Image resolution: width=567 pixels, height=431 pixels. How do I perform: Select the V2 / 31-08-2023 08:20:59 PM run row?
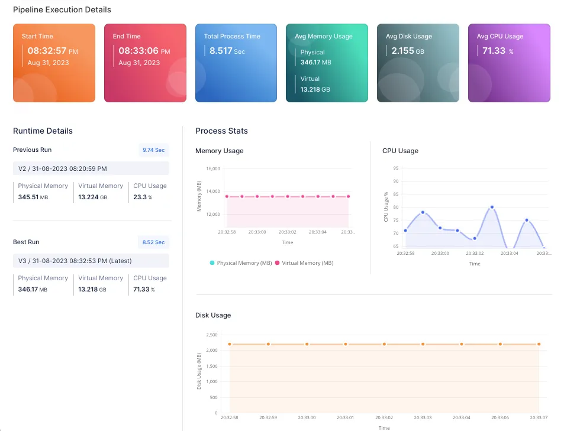pos(91,168)
